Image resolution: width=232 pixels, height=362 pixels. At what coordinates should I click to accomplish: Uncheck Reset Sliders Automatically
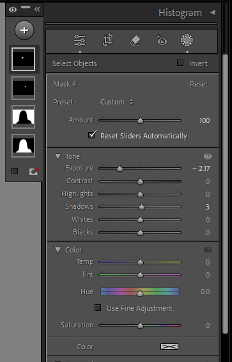coord(92,135)
